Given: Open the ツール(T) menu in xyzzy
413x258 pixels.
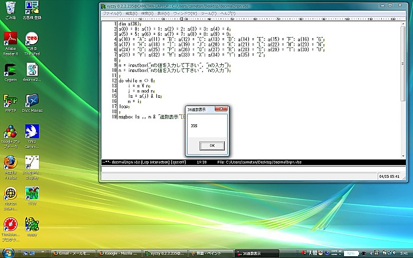Looking at the screenshot, I should point(208,13).
